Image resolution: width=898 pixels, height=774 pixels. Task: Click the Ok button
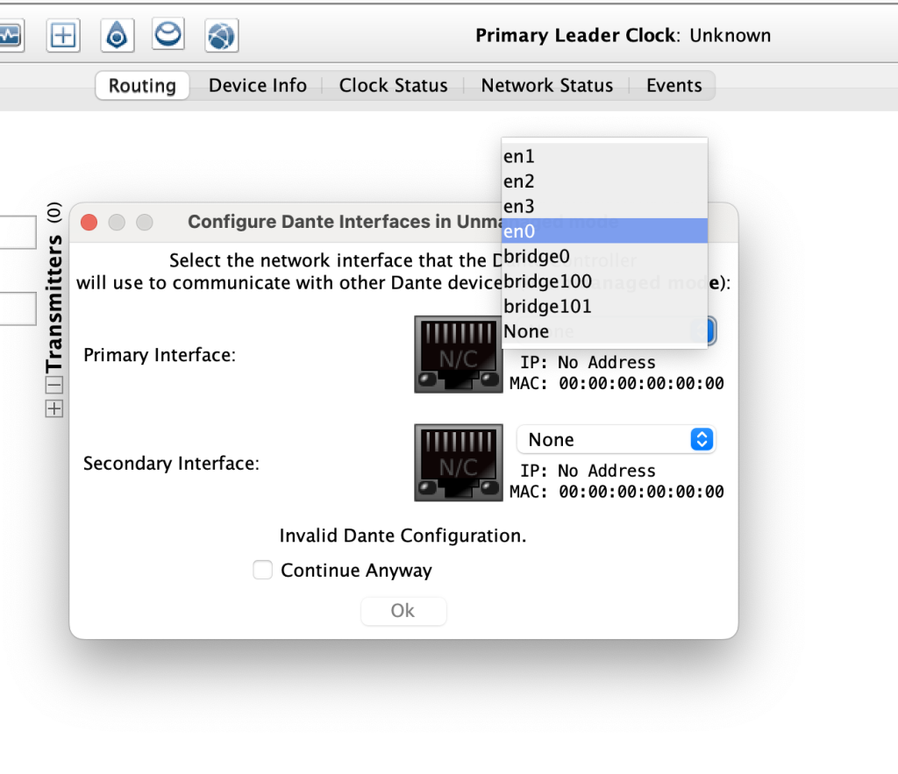tap(403, 611)
